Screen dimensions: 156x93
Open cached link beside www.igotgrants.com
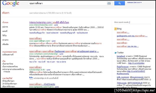pyautogui.click(x=57, y=87)
